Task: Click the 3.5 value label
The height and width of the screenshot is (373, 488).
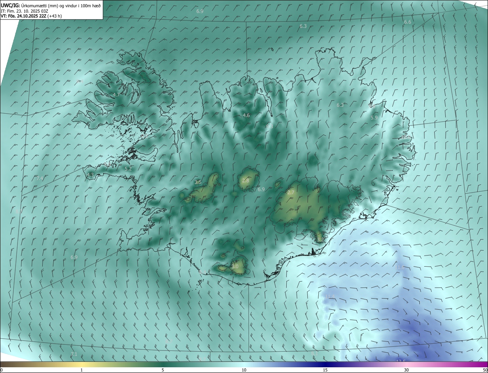Action: click(198, 182)
